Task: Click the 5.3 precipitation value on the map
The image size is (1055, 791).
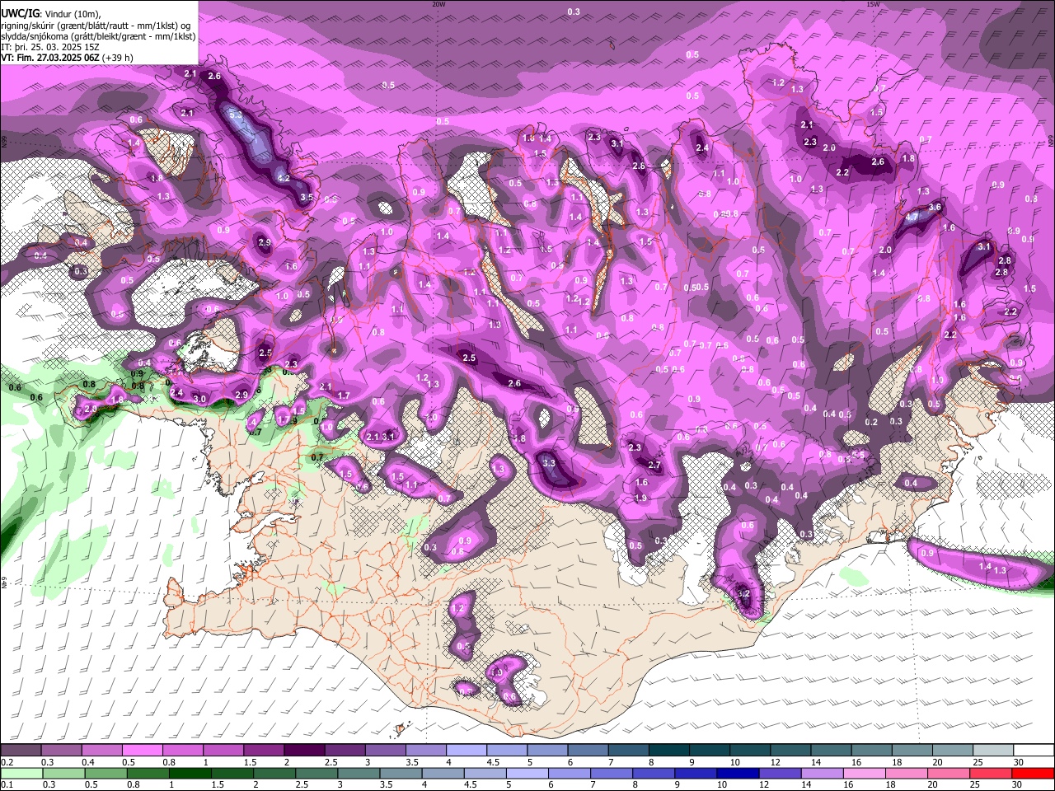Action: (x=236, y=115)
